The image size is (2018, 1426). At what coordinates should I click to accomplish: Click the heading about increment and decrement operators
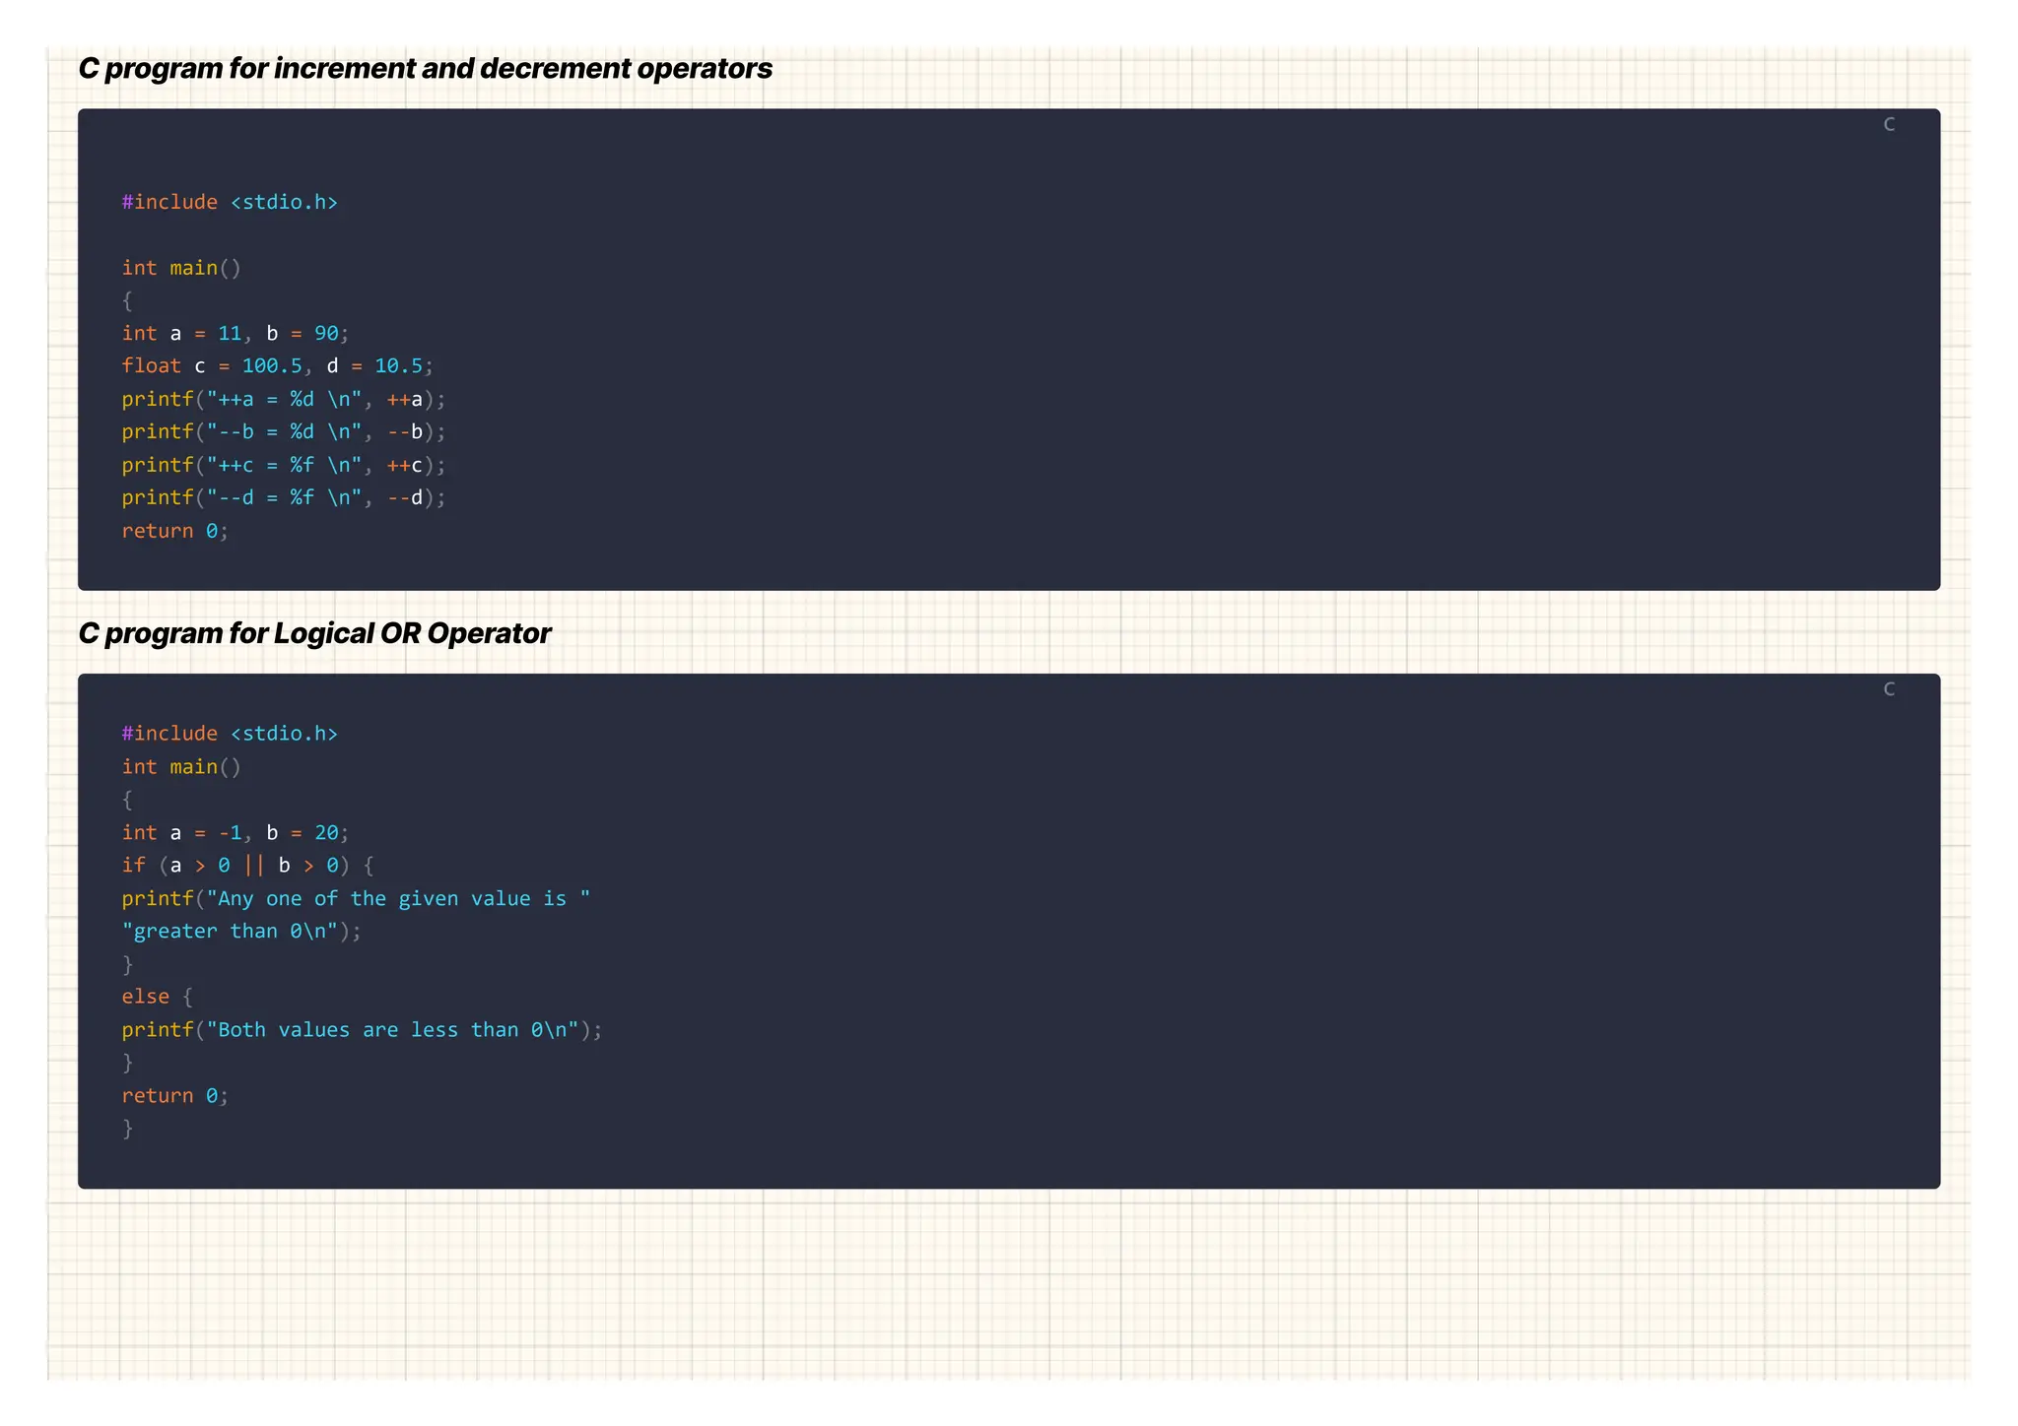click(x=425, y=69)
